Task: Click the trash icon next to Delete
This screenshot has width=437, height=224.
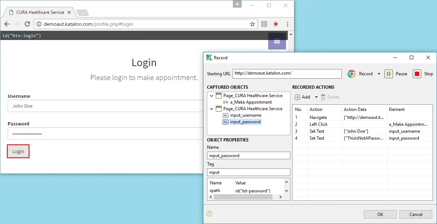Action: 323,97
